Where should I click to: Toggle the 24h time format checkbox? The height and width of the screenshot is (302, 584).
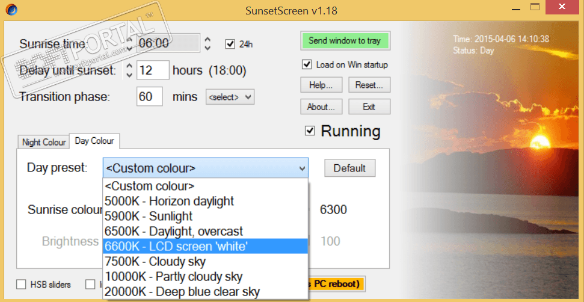(x=230, y=45)
